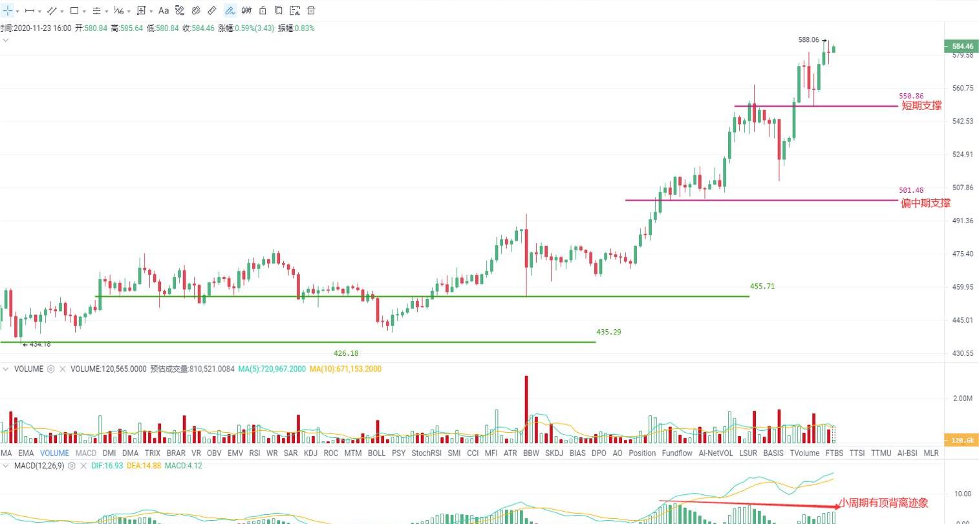This screenshot has height=524, width=979.
Task: Select the Fibonacci percentage tool
Action: point(119,10)
